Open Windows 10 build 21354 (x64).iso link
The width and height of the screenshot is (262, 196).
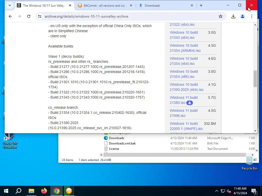click(184, 61)
